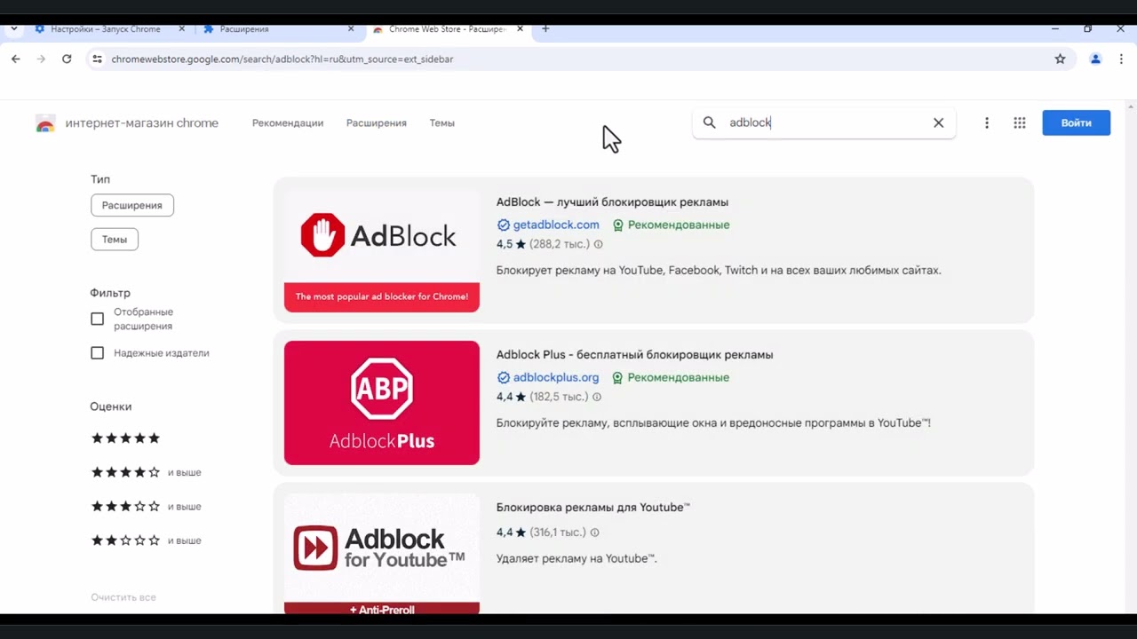The width and height of the screenshot is (1137, 639).
Task: Minimize the Chrome window
Action: [x=1055, y=28]
